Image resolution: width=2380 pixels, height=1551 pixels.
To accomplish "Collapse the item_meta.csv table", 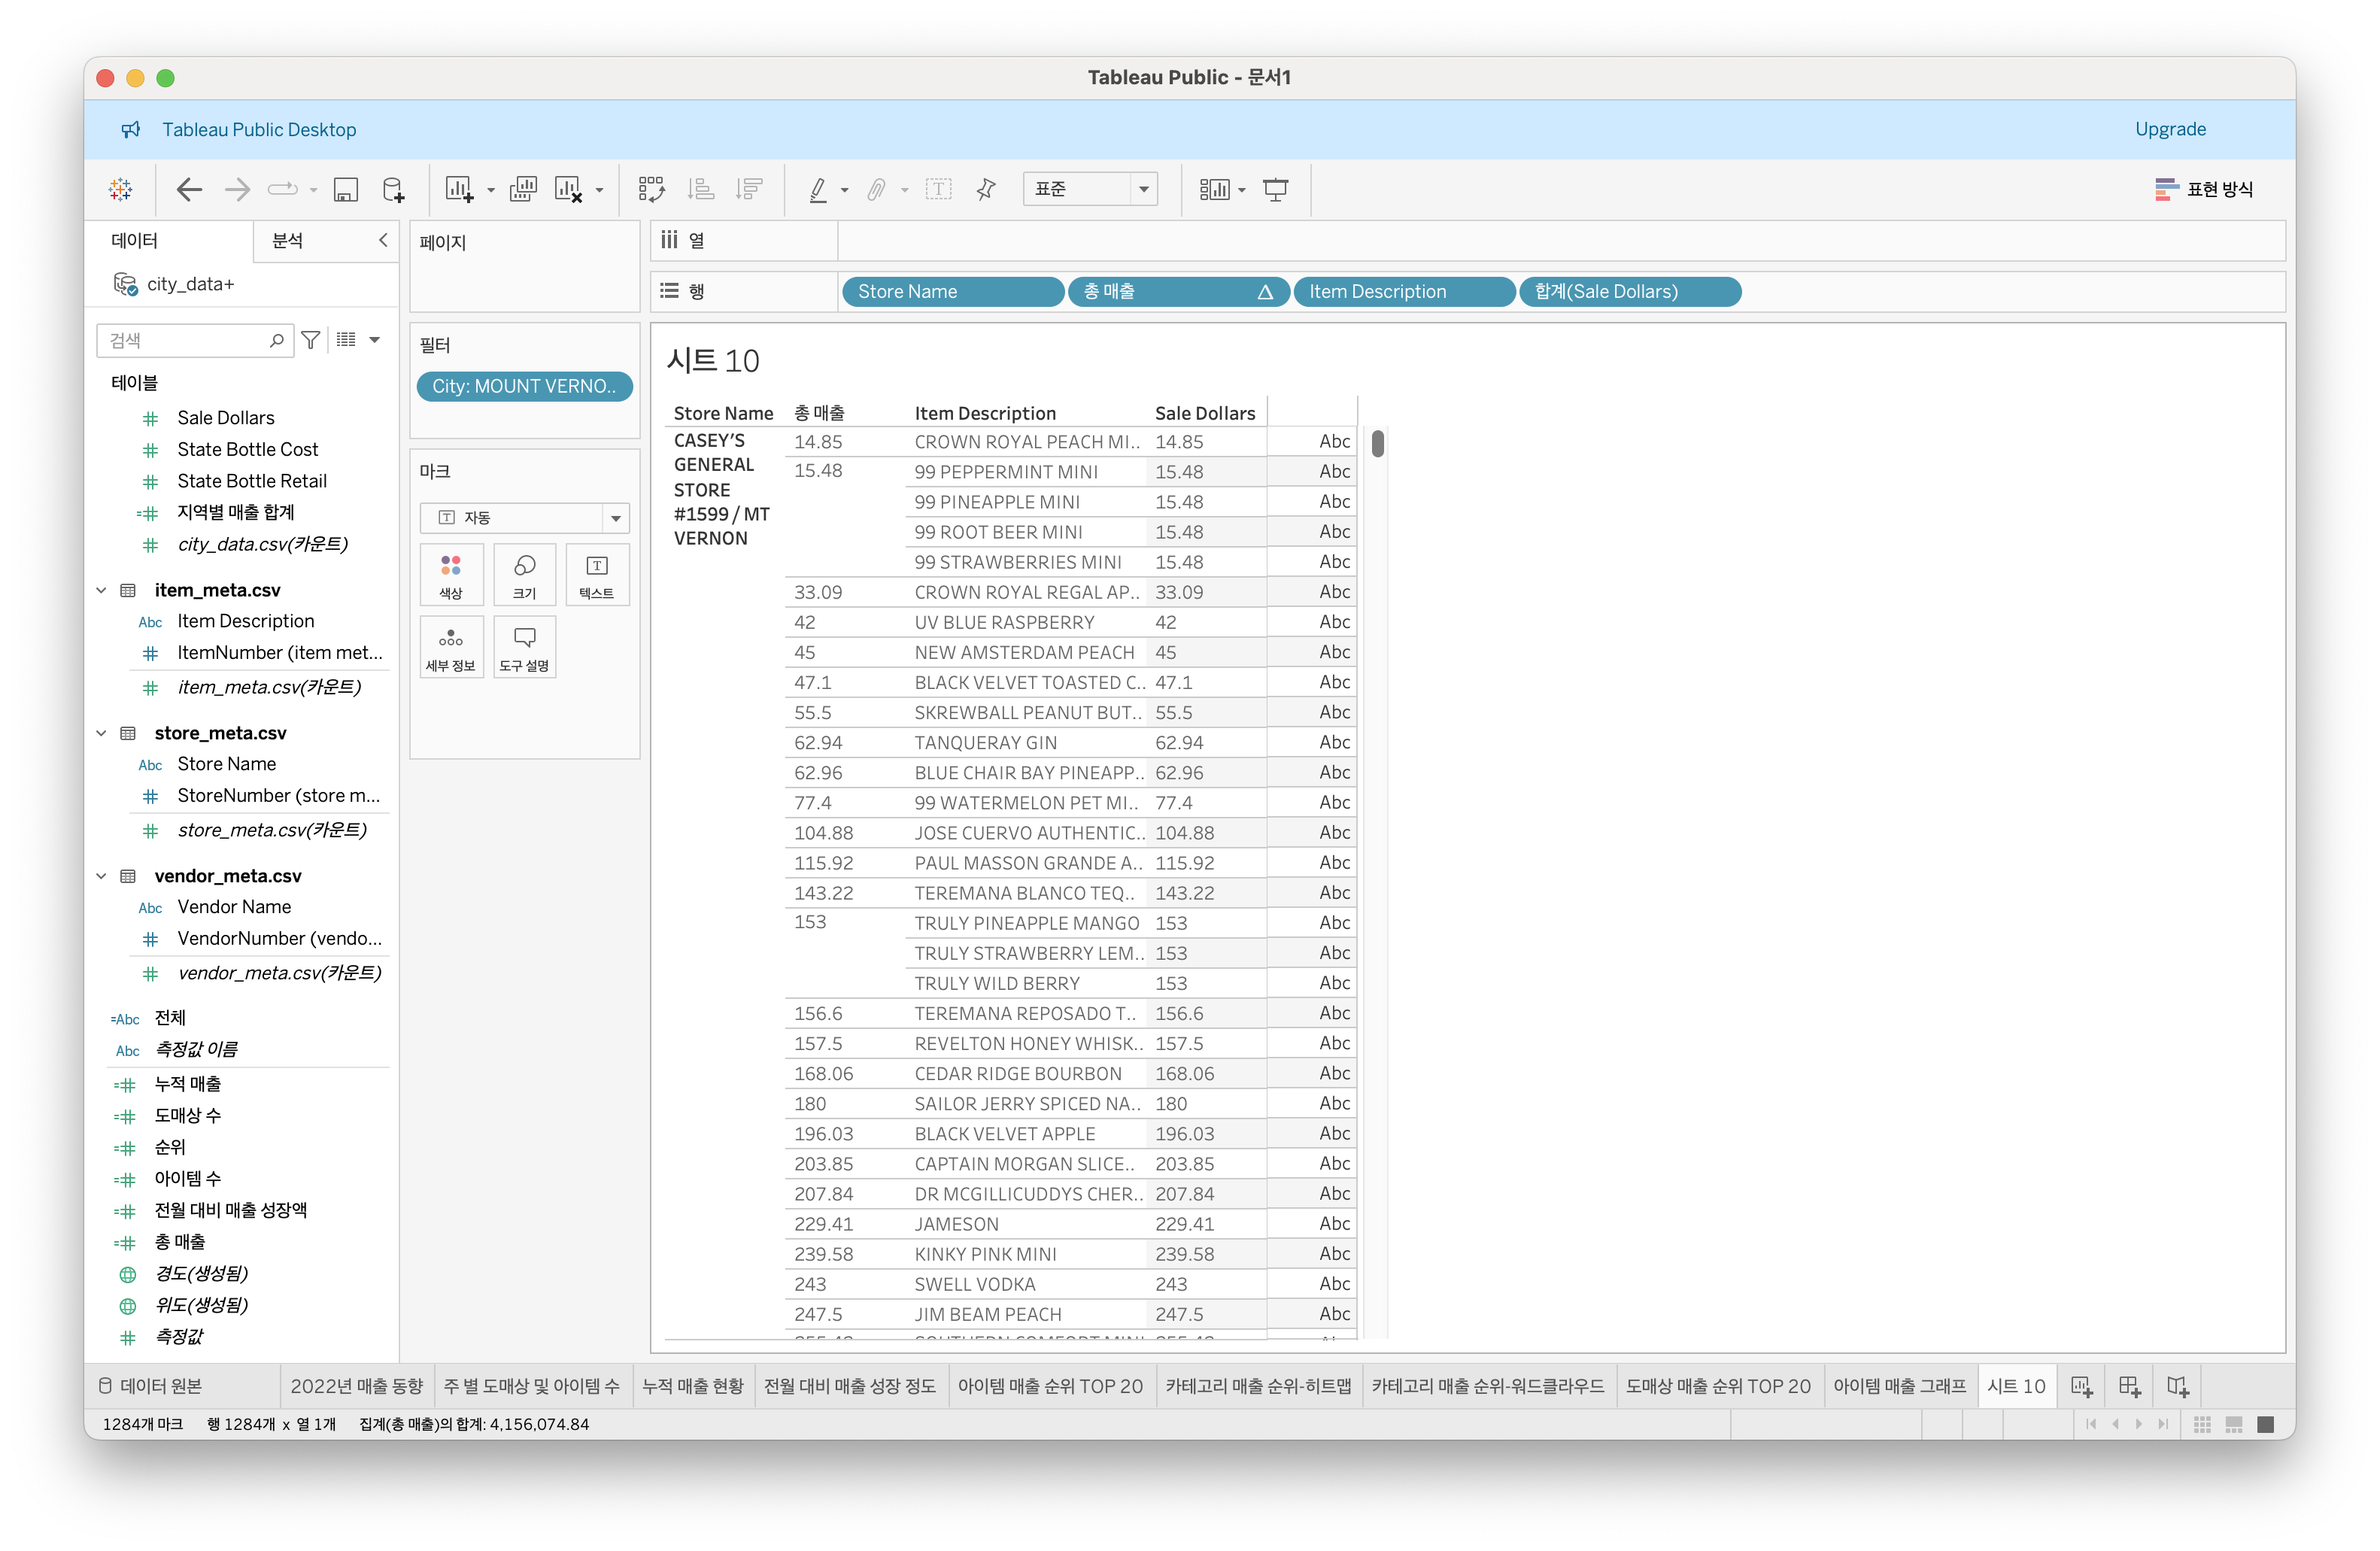I will pos(101,590).
